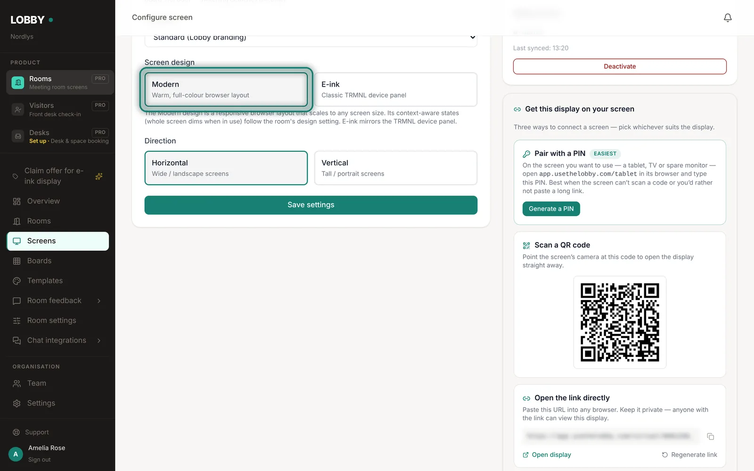Click the Room settings sliders icon
The image size is (754, 471).
[17, 321]
